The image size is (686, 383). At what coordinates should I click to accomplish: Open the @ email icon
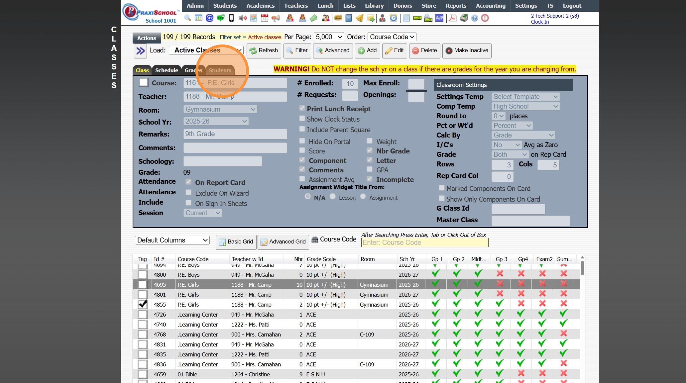click(209, 18)
